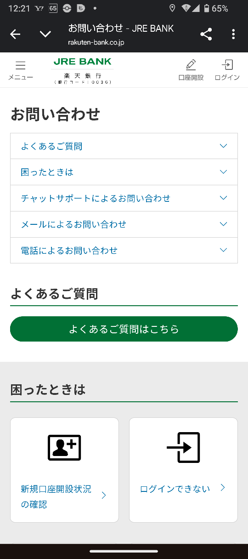Open the hamburger メニュー icon
The width and height of the screenshot is (248, 559).
pos(20,65)
